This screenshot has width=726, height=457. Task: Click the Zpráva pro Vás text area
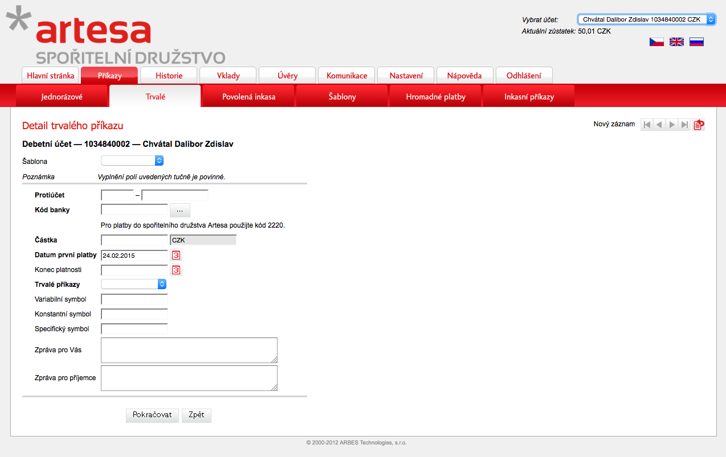pyautogui.click(x=189, y=350)
